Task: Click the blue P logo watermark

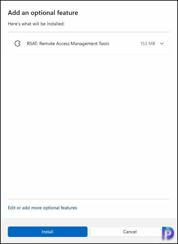Action: (x=168, y=233)
